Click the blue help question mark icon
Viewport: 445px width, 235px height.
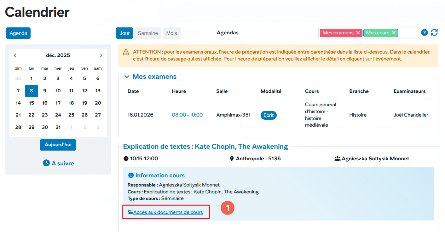[x=425, y=32]
